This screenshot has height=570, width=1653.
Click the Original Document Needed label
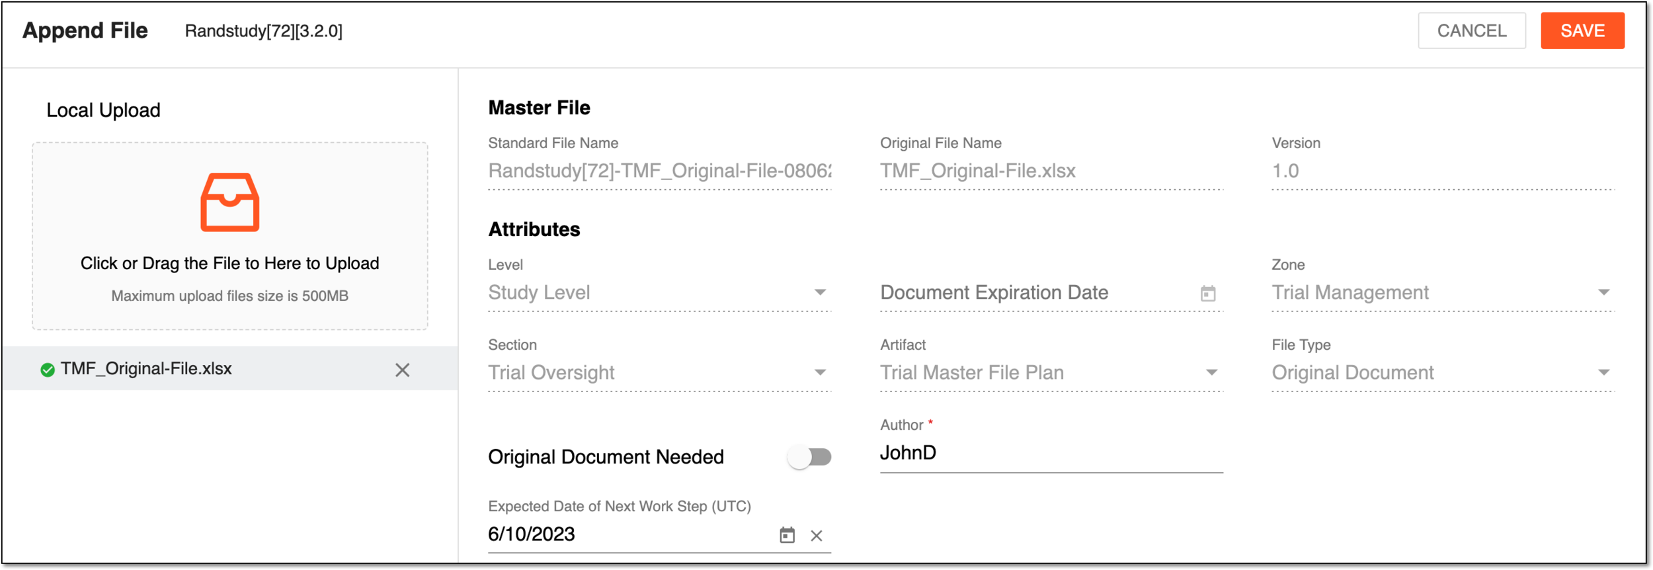click(x=606, y=457)
